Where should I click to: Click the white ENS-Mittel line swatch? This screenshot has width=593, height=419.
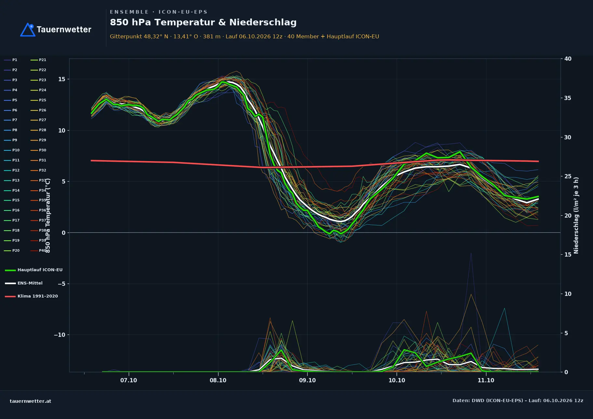pos(10,283)
